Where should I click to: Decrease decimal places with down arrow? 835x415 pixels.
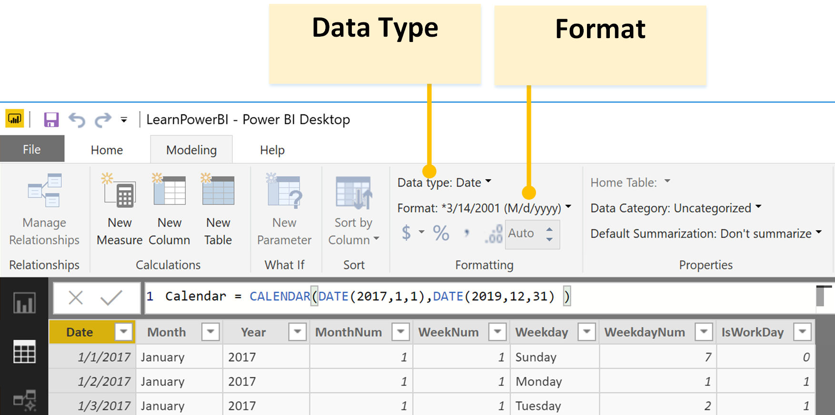coord(549,239)
